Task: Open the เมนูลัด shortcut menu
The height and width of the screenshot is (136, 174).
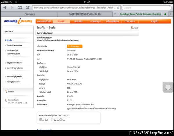Action: point(155,21)
